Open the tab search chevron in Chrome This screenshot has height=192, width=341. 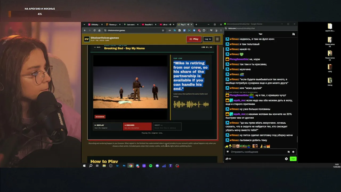coord(85,25)
